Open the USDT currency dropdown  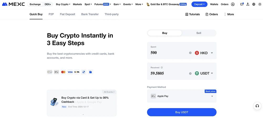click(204, 73)
